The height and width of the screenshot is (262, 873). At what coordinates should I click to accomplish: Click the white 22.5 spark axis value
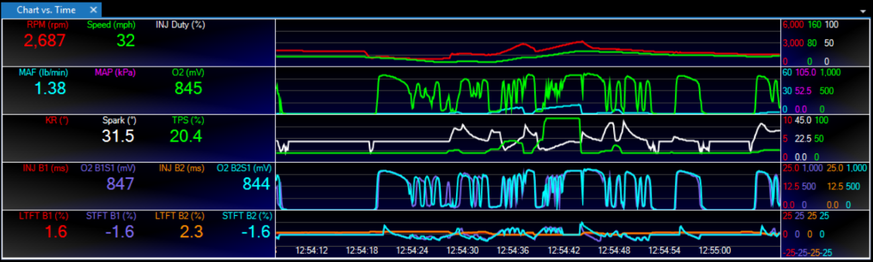[x=804, y=139]
